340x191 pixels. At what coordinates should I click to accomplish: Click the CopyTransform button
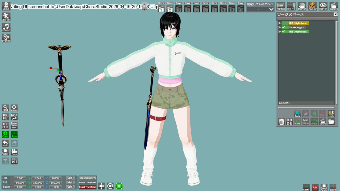click(x=88, y=178)
